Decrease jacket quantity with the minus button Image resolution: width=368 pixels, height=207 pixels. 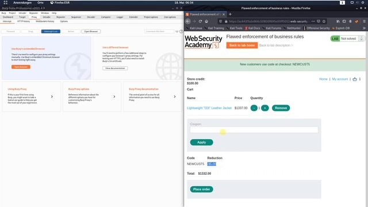coord(254,108)
